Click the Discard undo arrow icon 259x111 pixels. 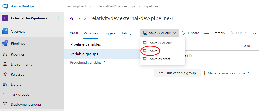click(184, 33)
